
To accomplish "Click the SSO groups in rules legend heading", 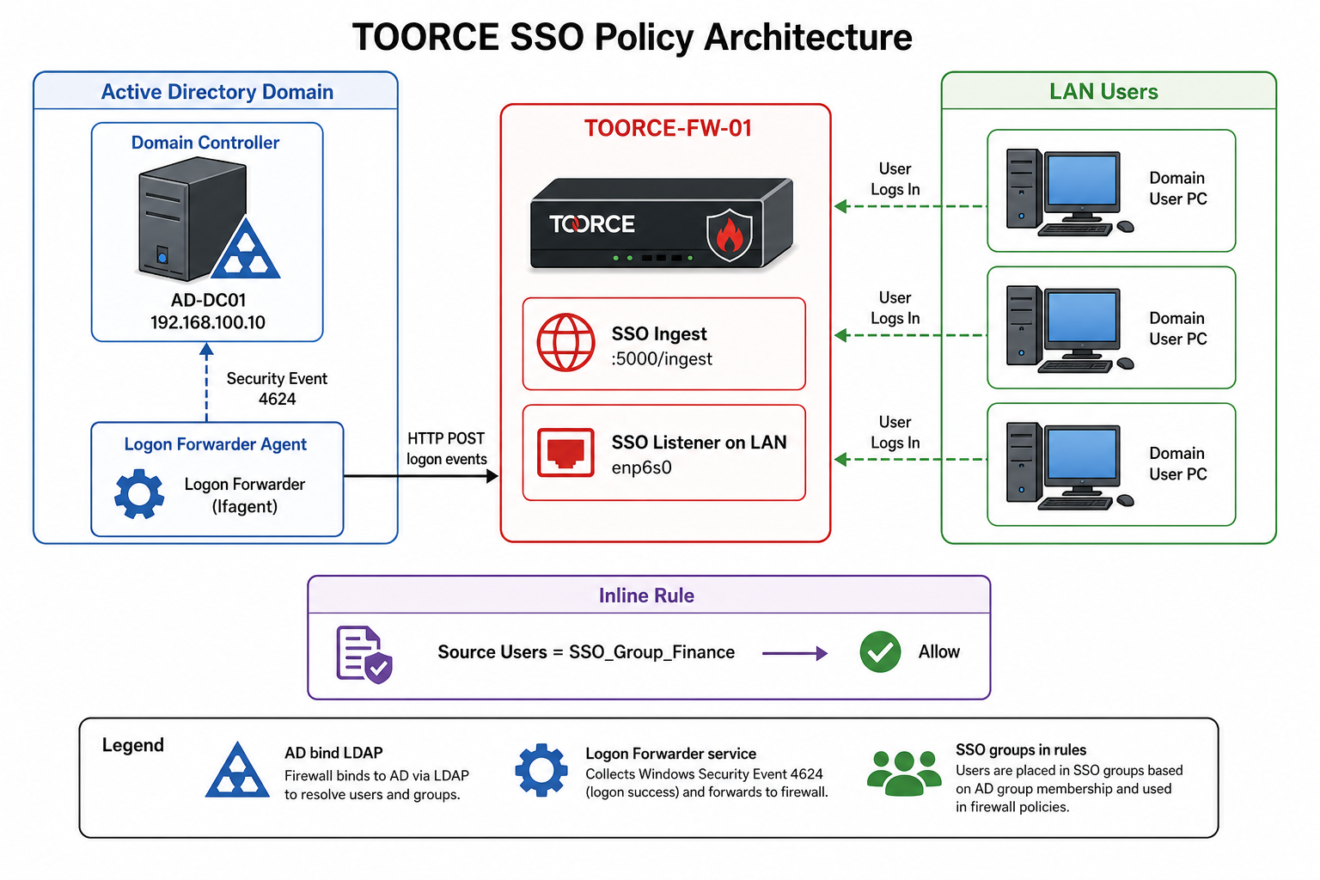I will [x=1021, y=750].
